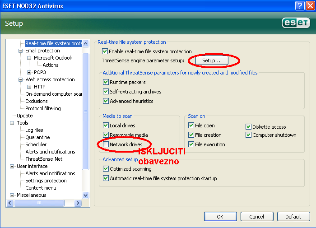Click the tree scrollbar down arrow
Image resolution: width=316 pixels, height=228 pixels.
pos(86,195)
